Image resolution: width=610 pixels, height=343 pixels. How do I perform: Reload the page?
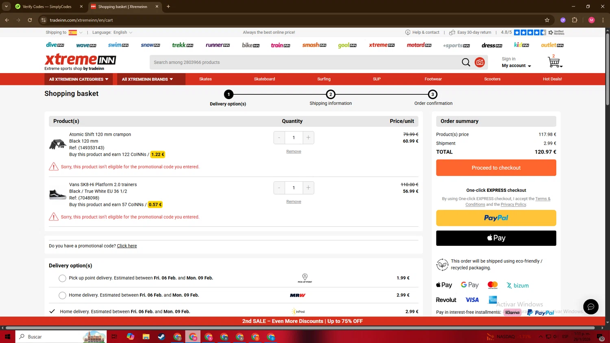pos(30,20)
